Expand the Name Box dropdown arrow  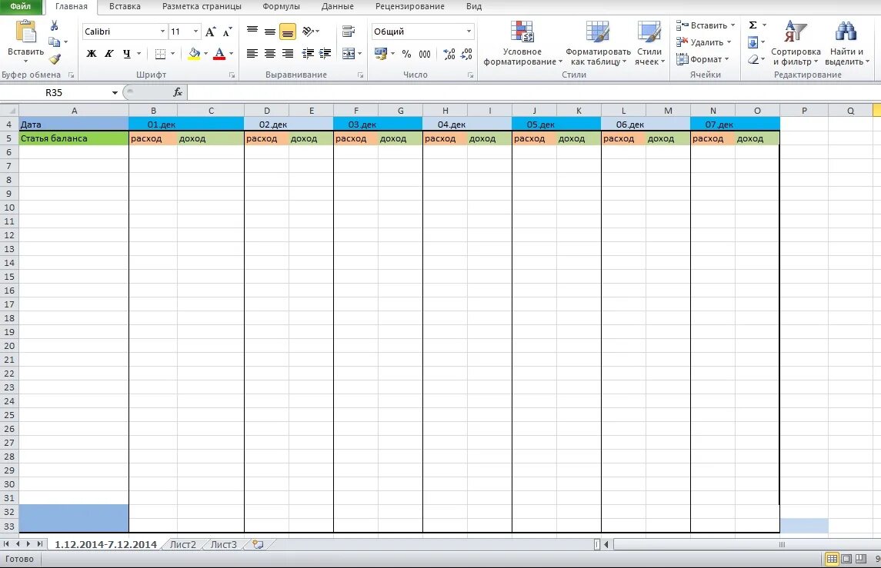(x=115, y=92)
